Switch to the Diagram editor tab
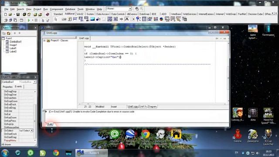The width and height of the screenshot is (279, 157). [152, 106]
